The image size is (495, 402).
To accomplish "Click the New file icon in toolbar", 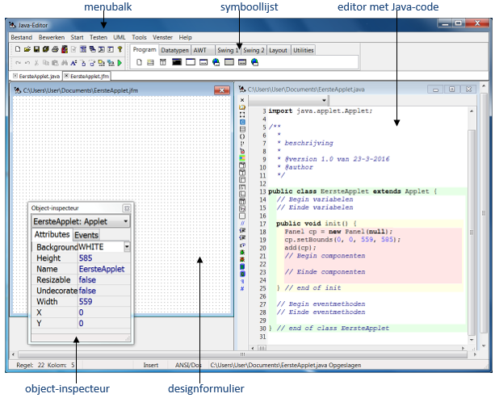I will pyautogui.click(x=17, y=50).
